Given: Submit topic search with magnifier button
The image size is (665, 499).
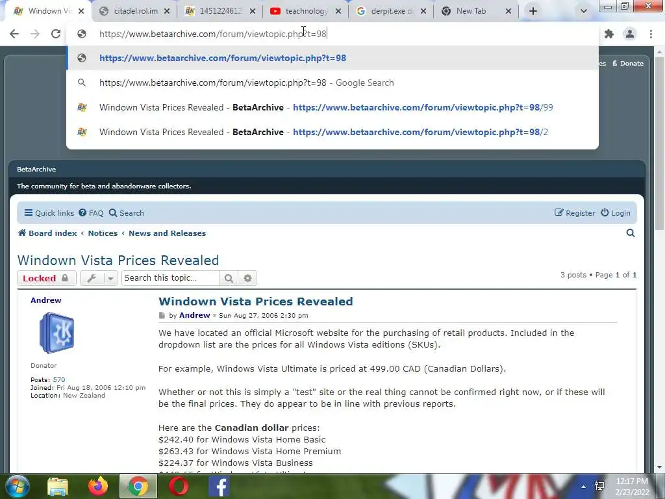Looking at the screenshot, I should click(x=229, y=278).
